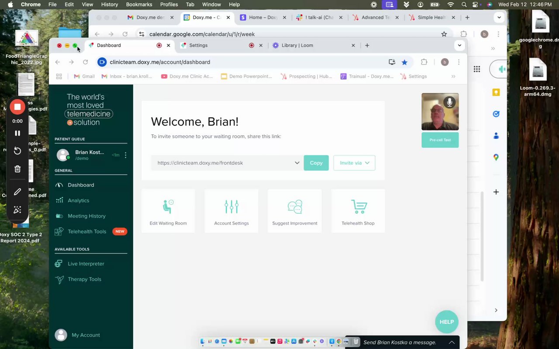Open front window's tab search dropdown
Viewport: 559px width, 349px height.
(x=459, y=45)
